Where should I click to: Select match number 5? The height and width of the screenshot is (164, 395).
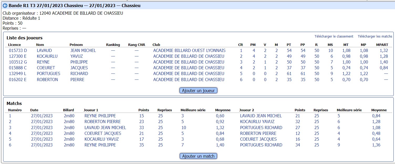pyautogui.click(x=10, y=139)
